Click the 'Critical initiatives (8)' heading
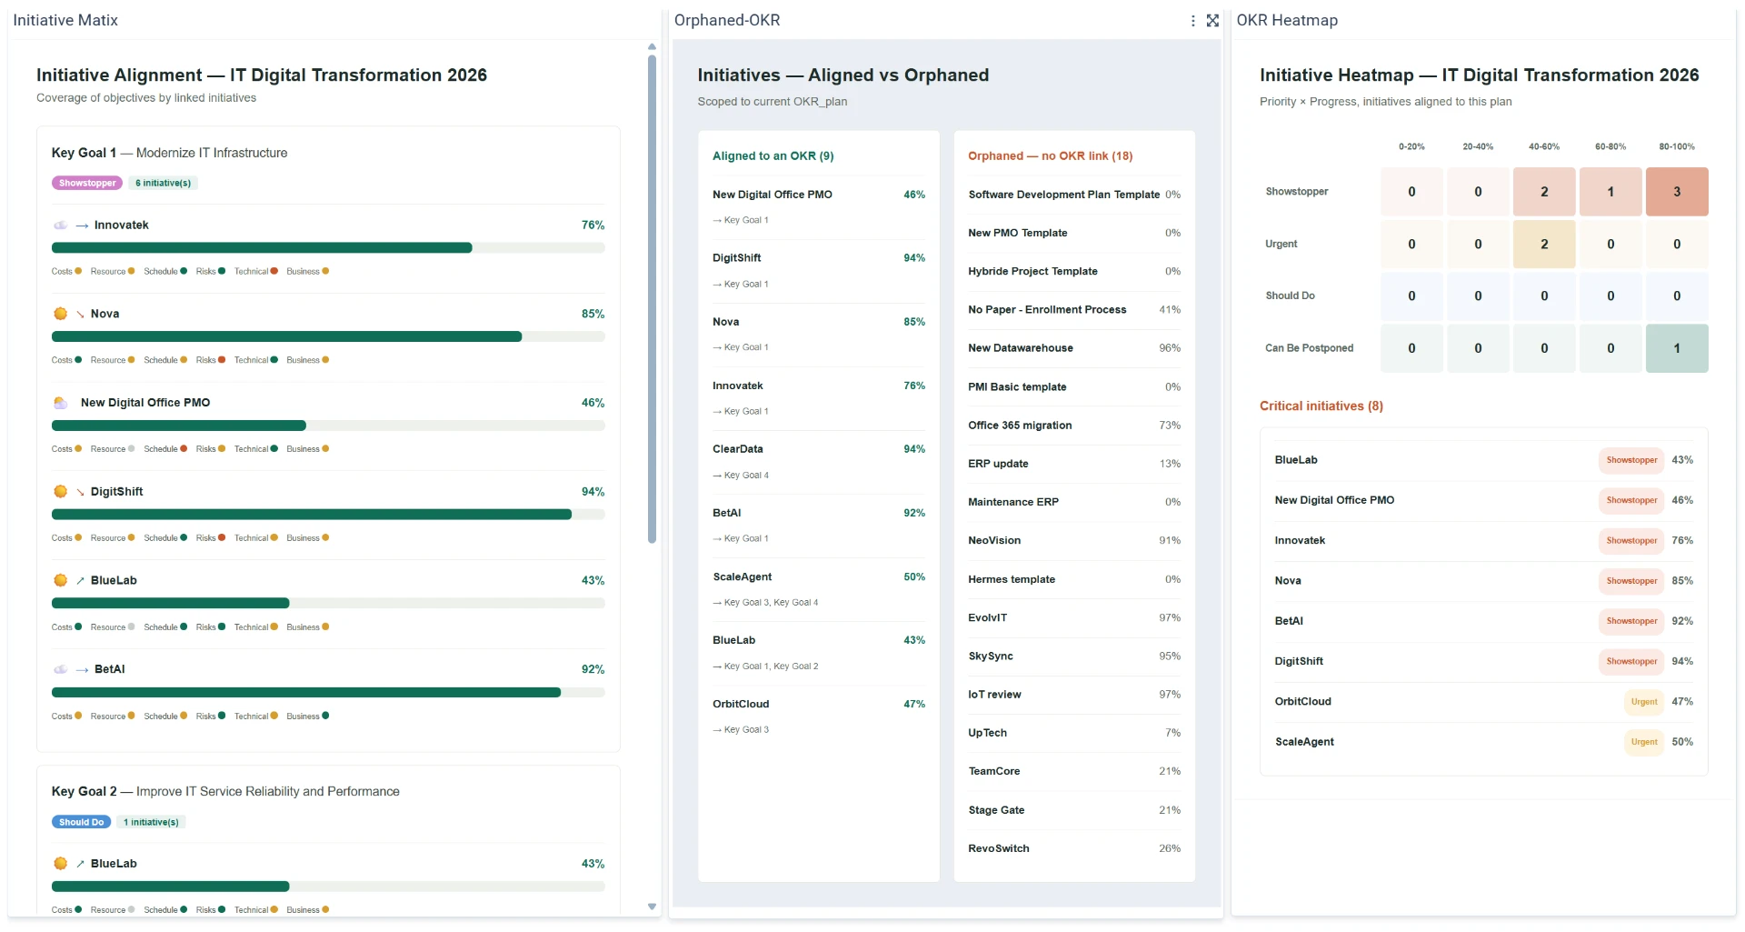This screenshot has height=932, width=1745. tap(1321, 406)
